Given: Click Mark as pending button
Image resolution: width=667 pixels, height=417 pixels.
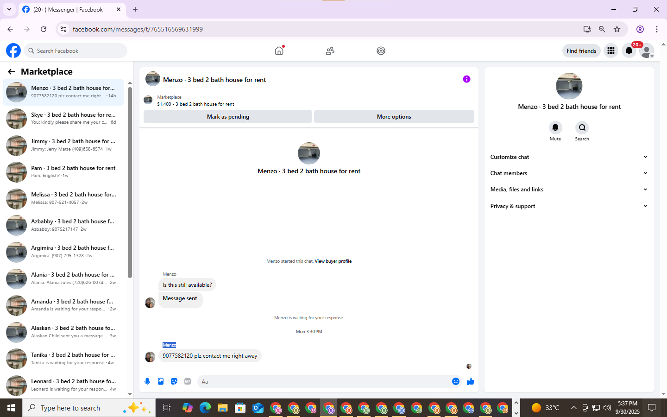Looking at the screenshot, I should 228,117.
